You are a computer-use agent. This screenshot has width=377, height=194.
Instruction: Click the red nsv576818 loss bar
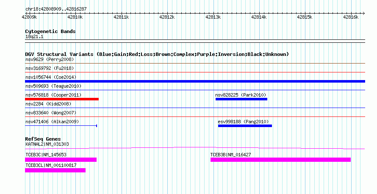tap(62, 99)
